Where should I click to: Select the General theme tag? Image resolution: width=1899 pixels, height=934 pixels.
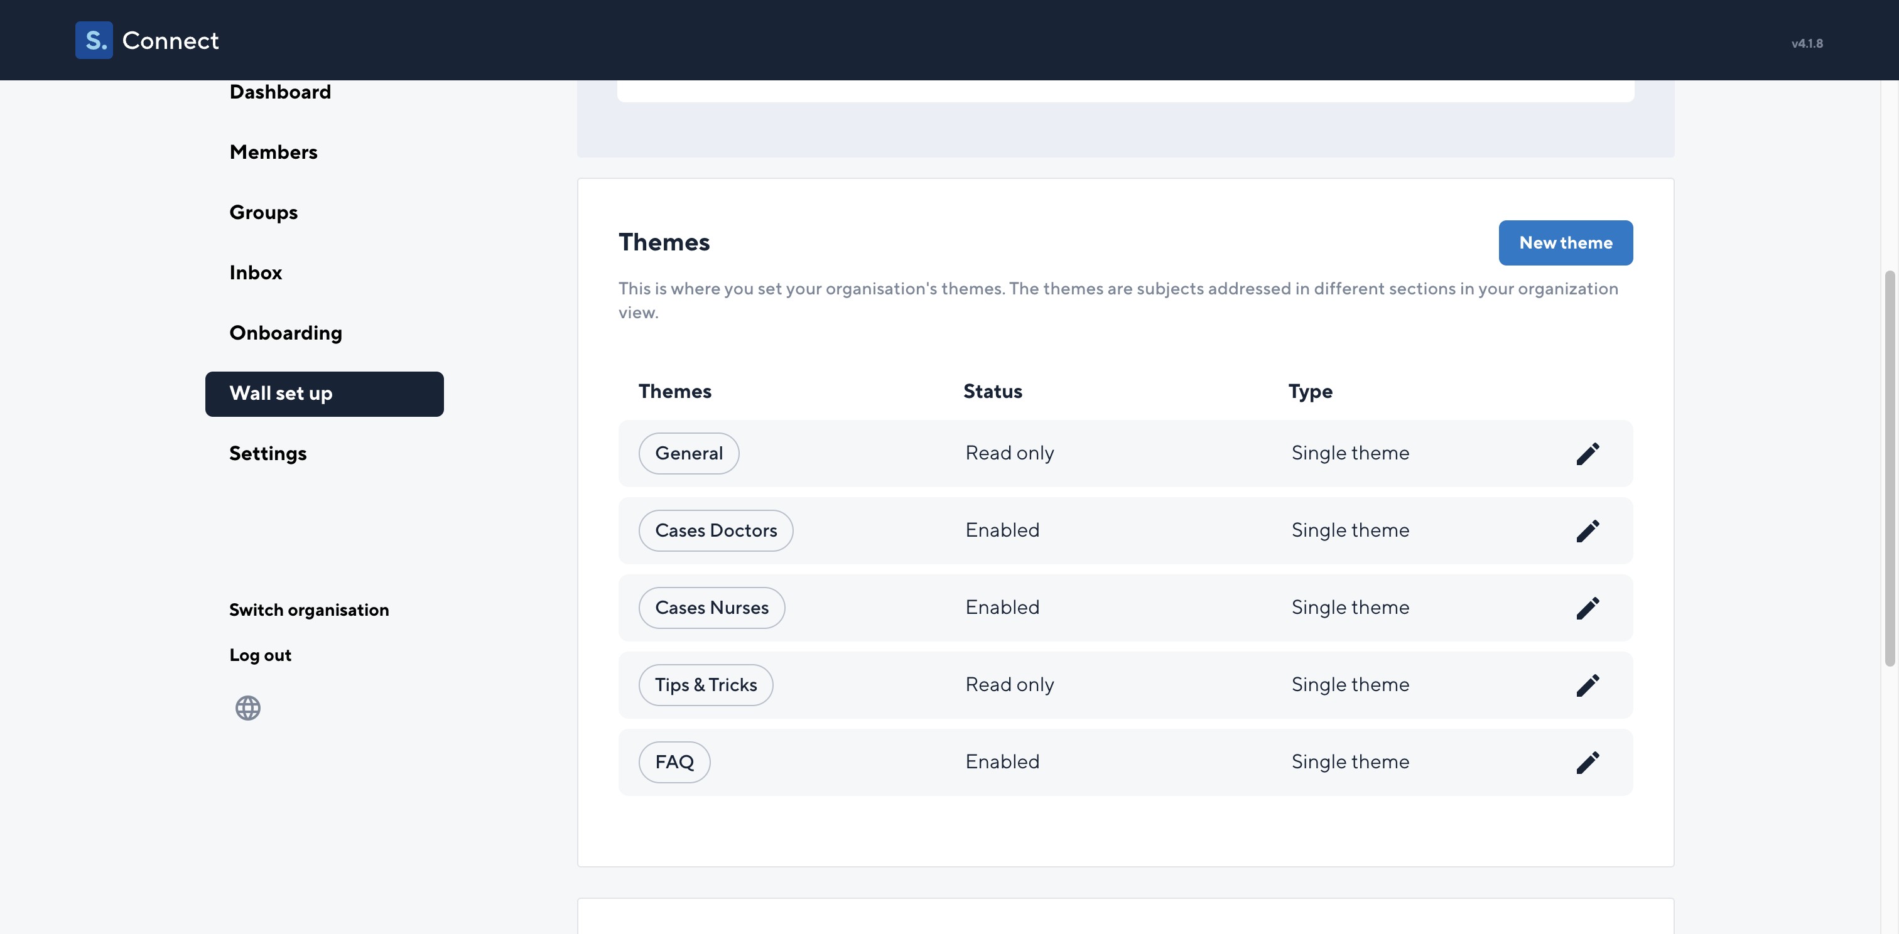(x=688, y=454)
